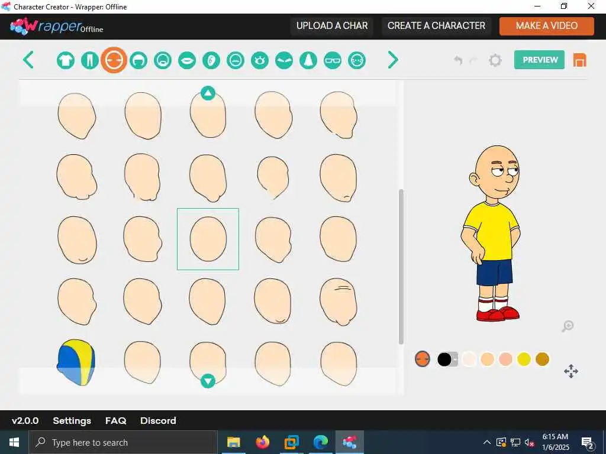
Task: Click the Wrapper Offline logo
Action: tap(57, 26)
